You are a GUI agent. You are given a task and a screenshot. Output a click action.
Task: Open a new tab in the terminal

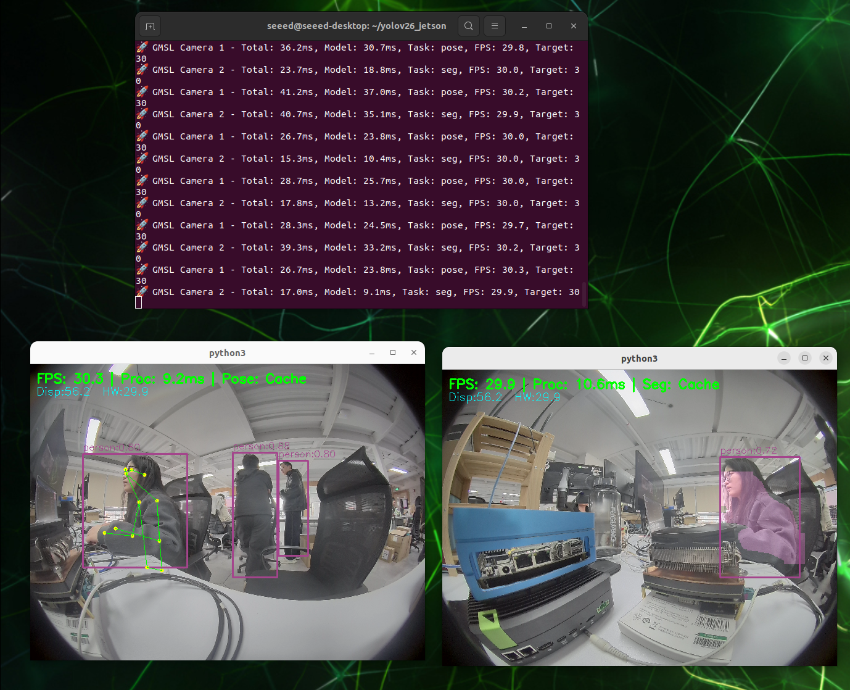click(150, 26)
